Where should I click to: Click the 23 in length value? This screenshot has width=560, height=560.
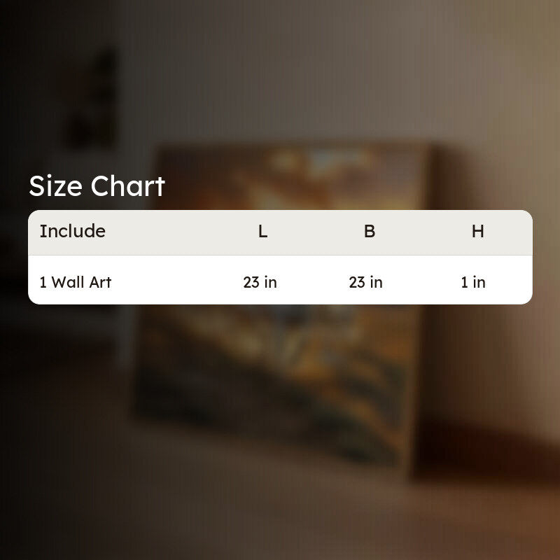tap(260, 282)
